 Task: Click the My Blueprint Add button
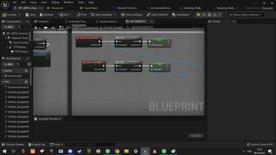click(8, 64)
